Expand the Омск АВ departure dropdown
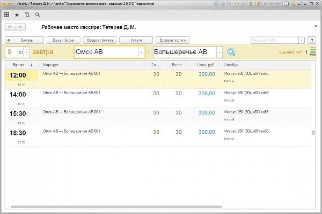 tap(142, 52)
